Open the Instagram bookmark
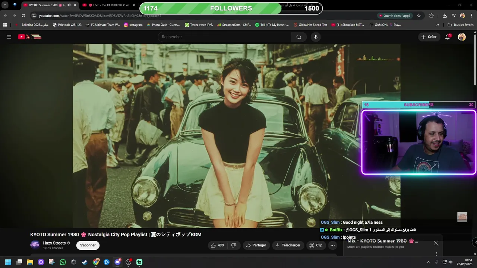The image size is (477, 268). (x=133, y=25)
